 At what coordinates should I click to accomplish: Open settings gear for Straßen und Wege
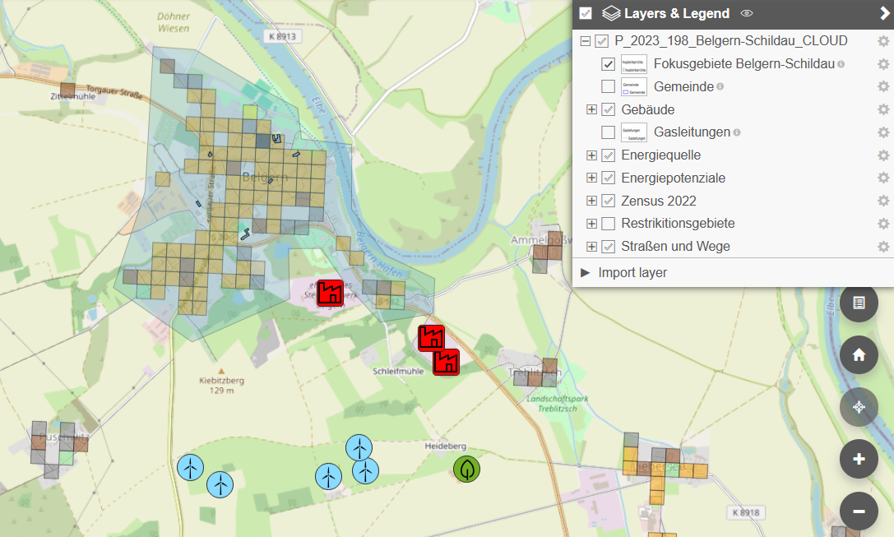tap(883, 246)
